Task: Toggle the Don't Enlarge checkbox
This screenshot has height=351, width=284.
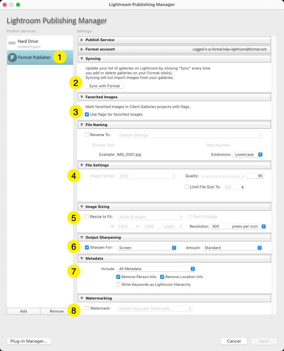Action: (190, 217)
